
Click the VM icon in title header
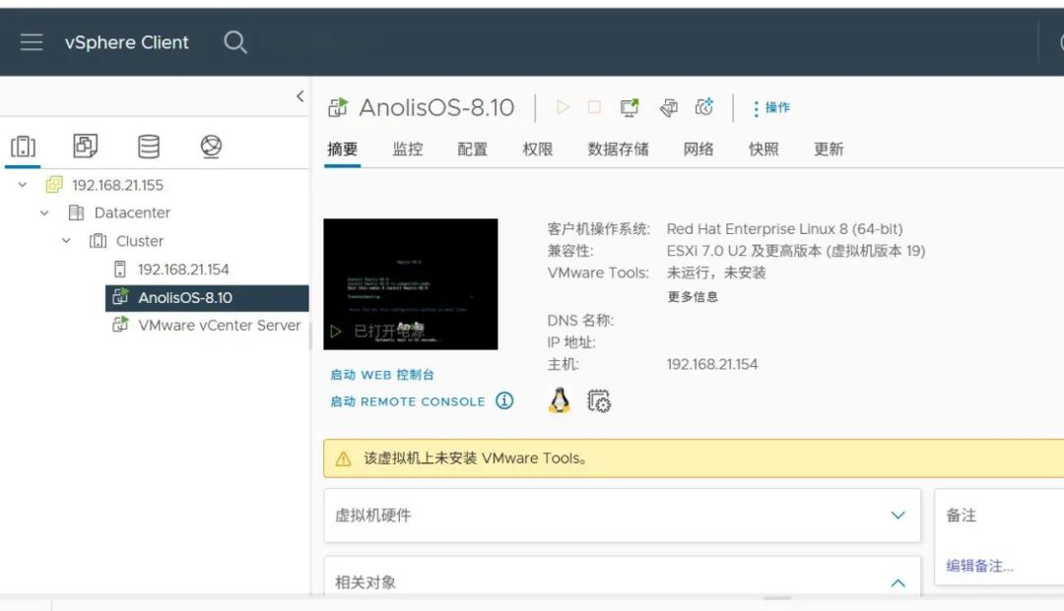point(338,107)
